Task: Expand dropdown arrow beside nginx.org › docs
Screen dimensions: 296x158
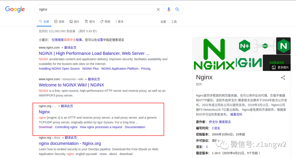Action: [x=63, y=138]
